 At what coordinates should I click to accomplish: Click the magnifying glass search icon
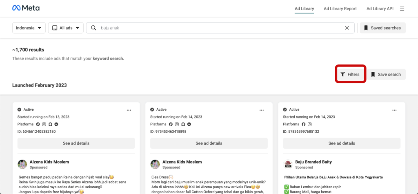[x=93, y=28]
